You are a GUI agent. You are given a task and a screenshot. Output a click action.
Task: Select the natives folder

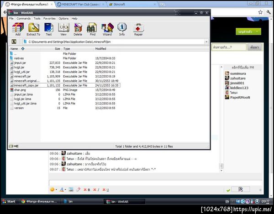pos(19,58)
